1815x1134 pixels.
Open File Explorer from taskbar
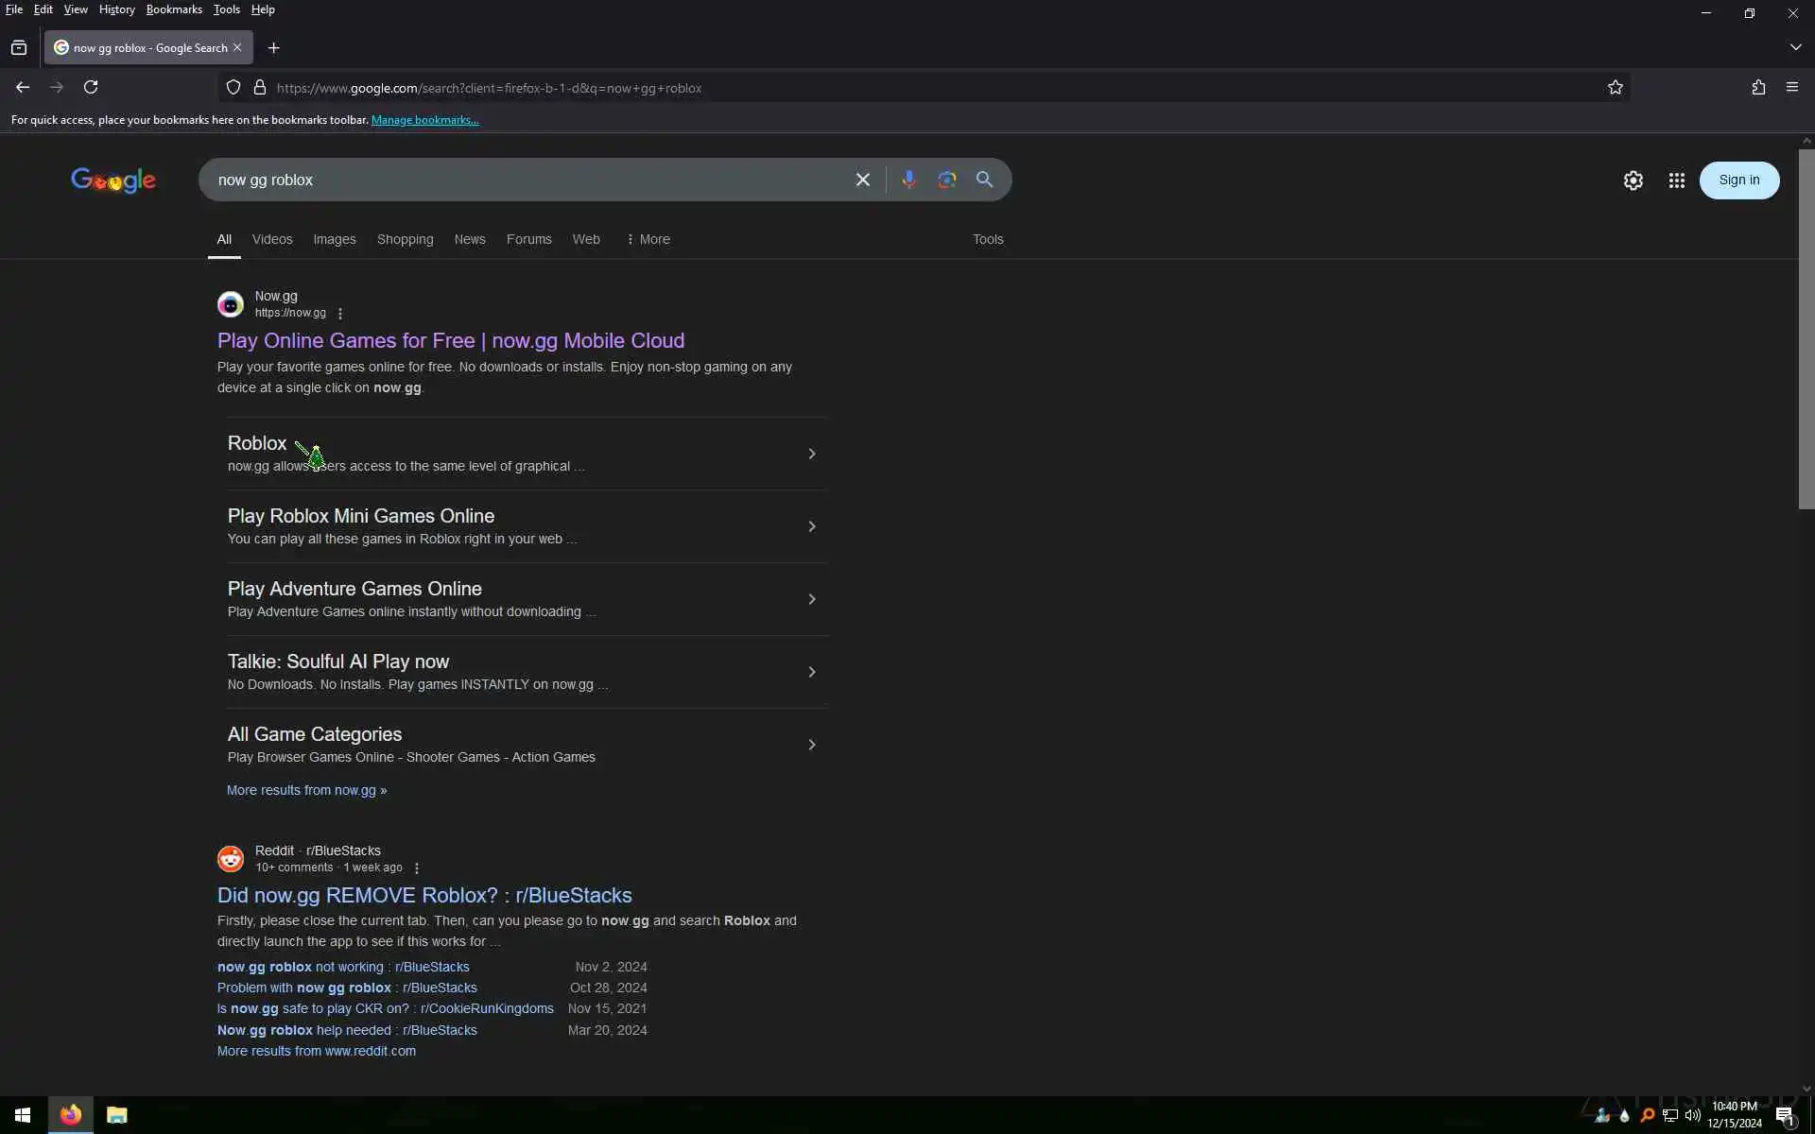116,1115
